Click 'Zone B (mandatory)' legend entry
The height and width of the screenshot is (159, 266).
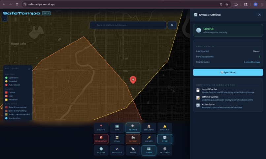pos(16,111)
